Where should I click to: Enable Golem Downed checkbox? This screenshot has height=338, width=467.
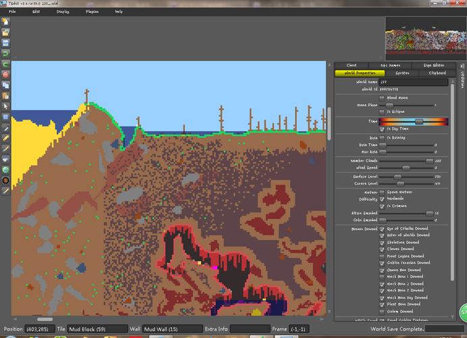382,312
